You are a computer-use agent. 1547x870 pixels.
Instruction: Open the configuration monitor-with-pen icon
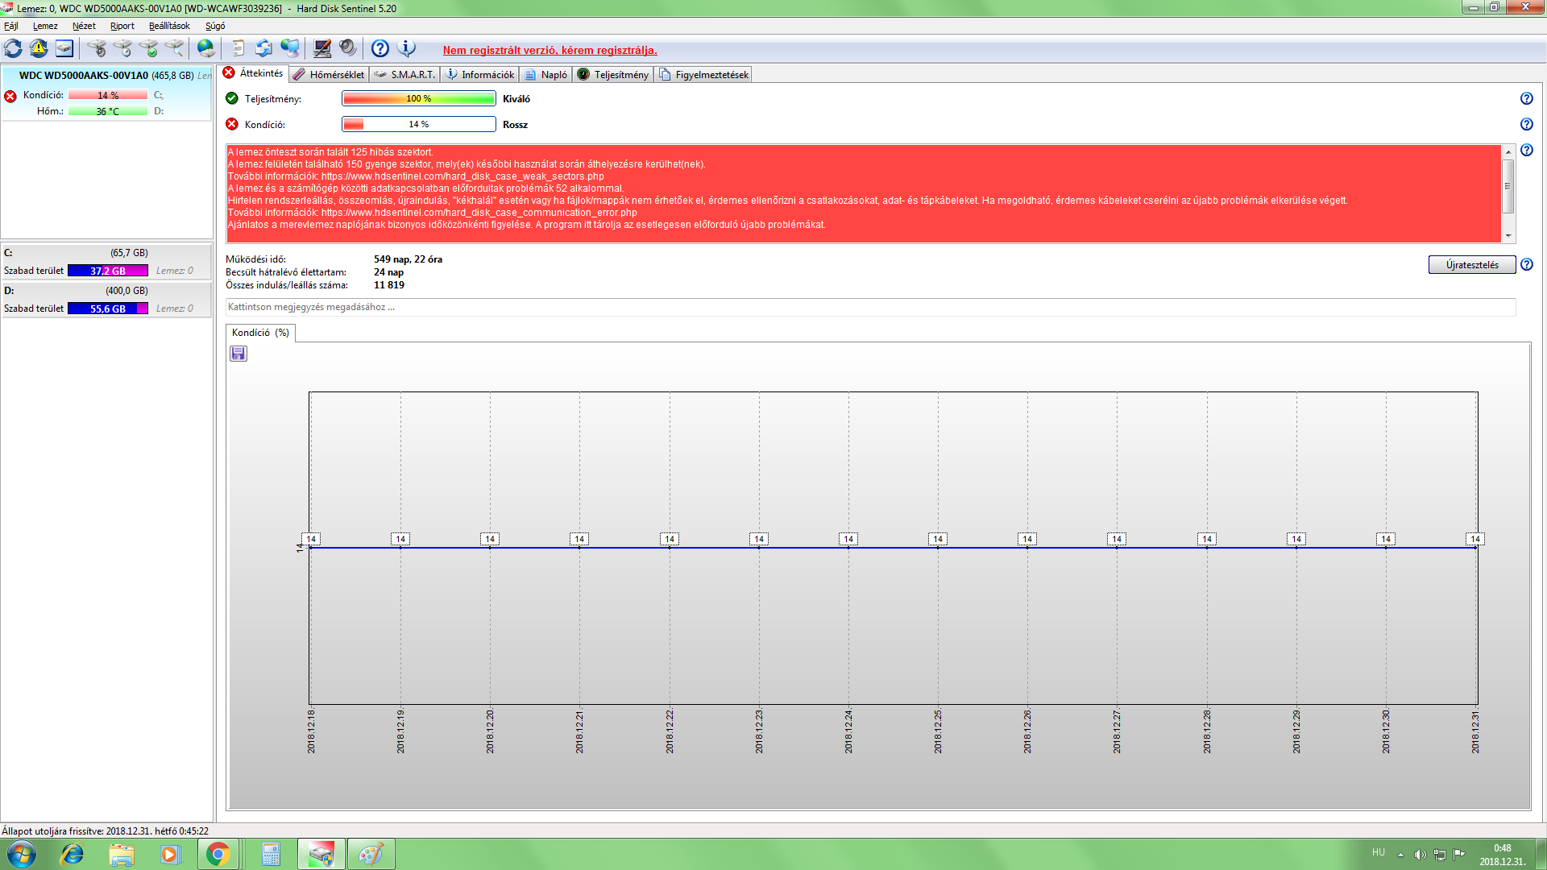[322, 48]
